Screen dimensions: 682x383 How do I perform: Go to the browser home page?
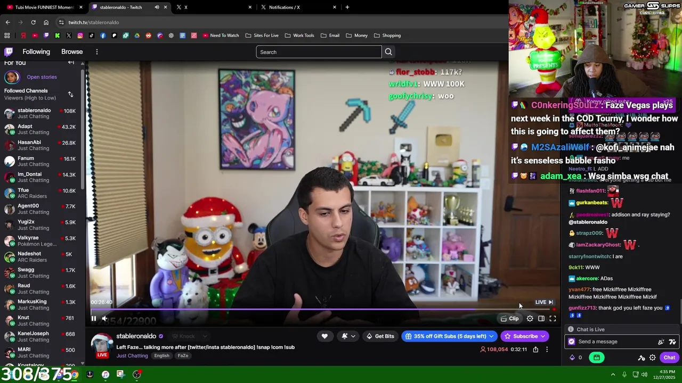click(x=46, y=22)
